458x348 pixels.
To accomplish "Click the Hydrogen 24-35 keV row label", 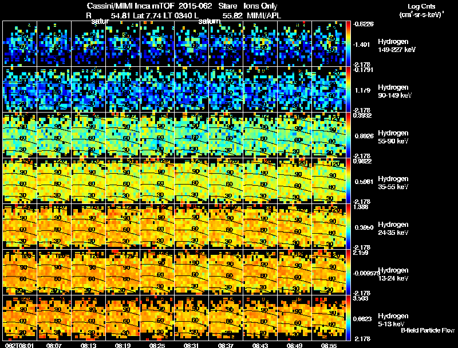I will (x=393, y=229).
